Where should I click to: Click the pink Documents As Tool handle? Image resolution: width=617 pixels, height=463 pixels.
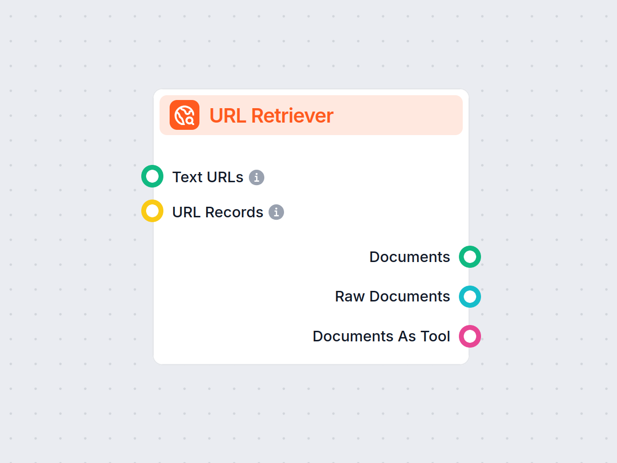(469, 336)
